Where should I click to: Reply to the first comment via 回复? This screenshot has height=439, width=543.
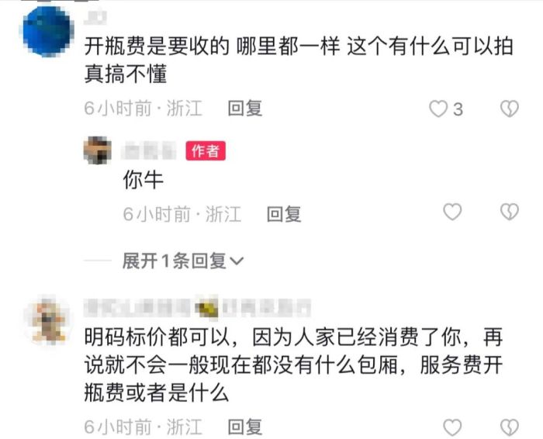(x=245, y=109)
